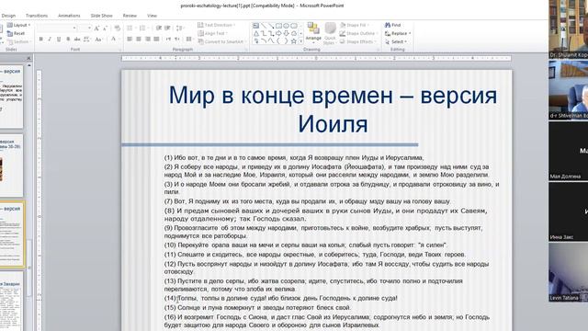Switch to the View tab

pos(152,16)
